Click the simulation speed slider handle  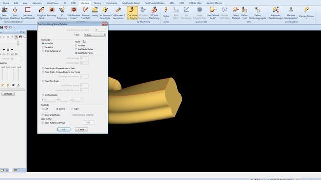pyautogui.click(x=18, y=43)
